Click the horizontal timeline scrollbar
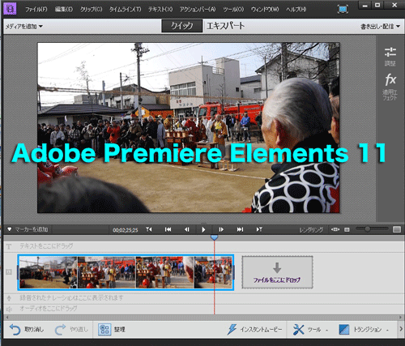405x346 pixels. click(x=204, y=318)
